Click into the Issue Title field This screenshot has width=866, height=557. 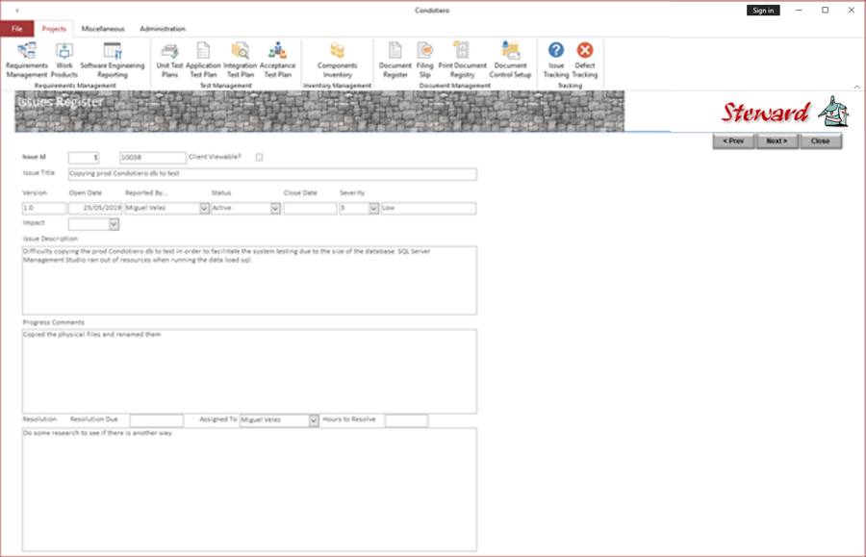coord(272,174)
